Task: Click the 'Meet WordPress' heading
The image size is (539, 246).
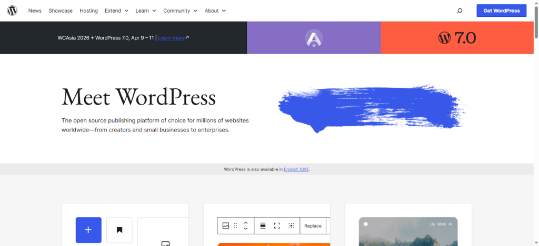Action: [x=138, y=96]
